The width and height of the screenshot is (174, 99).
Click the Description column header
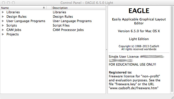(x=79, y=8)
